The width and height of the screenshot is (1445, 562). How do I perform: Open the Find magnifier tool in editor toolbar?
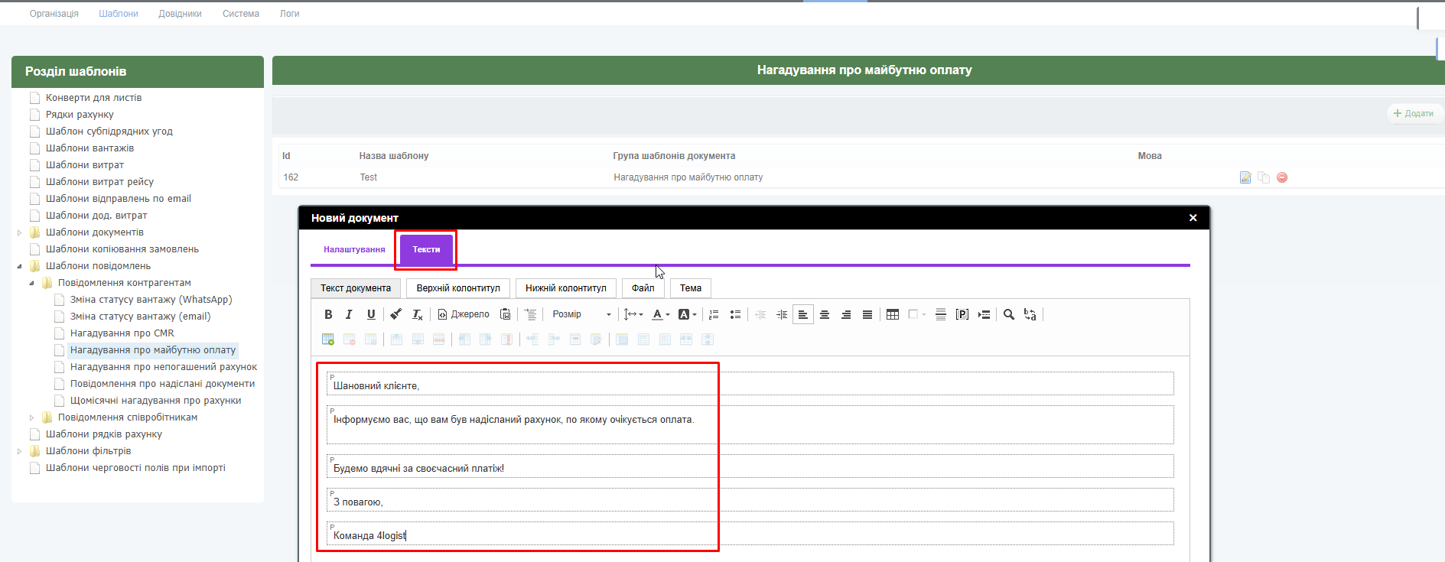point(1009,314)
